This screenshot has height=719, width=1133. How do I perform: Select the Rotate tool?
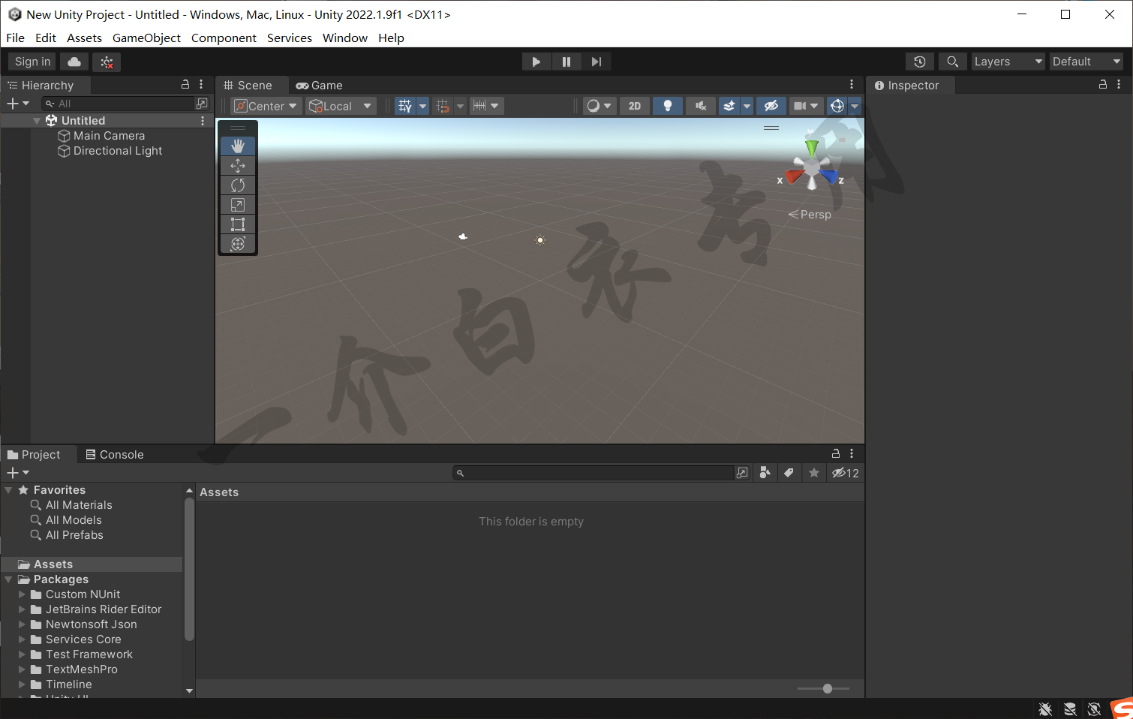coord(238,185)
